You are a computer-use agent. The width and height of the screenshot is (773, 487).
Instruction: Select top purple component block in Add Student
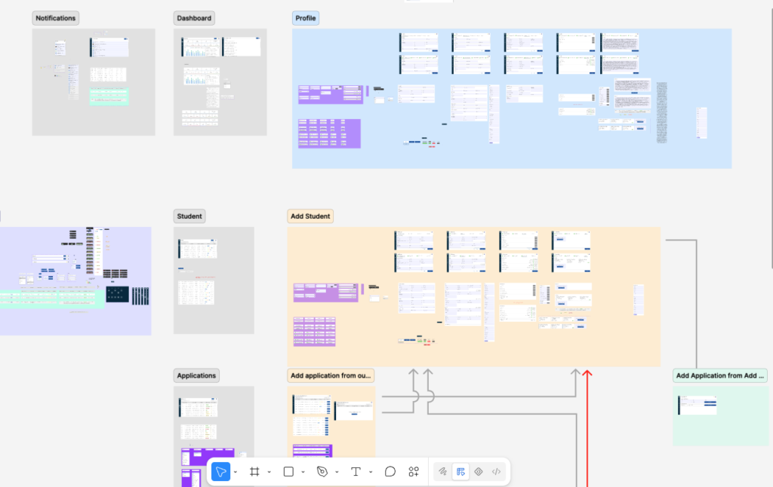(325, 293)
